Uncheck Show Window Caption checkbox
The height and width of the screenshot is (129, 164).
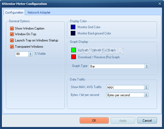[12, 28]
